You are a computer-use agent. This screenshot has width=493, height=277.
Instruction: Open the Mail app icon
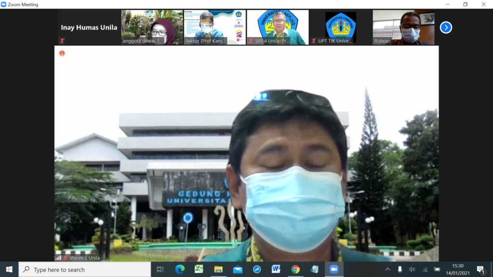[x=237, y=269]
